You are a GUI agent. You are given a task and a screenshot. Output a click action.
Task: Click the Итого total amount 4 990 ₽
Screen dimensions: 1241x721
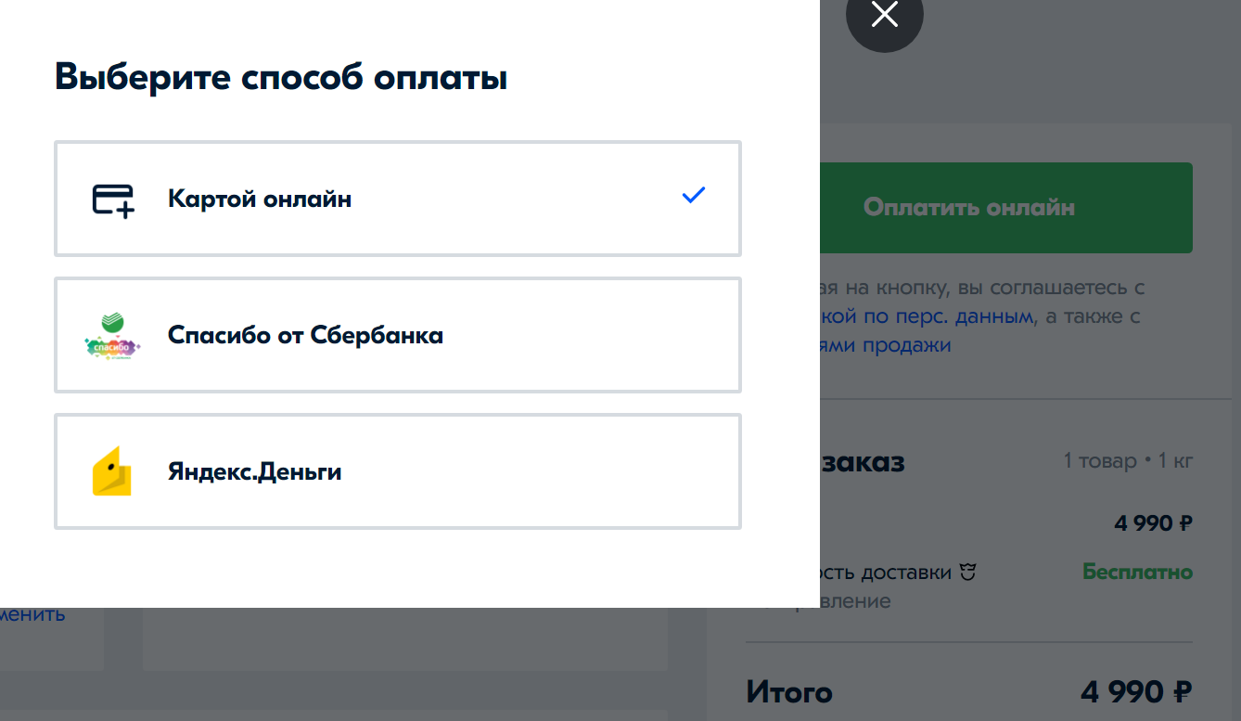point(1135,692)
